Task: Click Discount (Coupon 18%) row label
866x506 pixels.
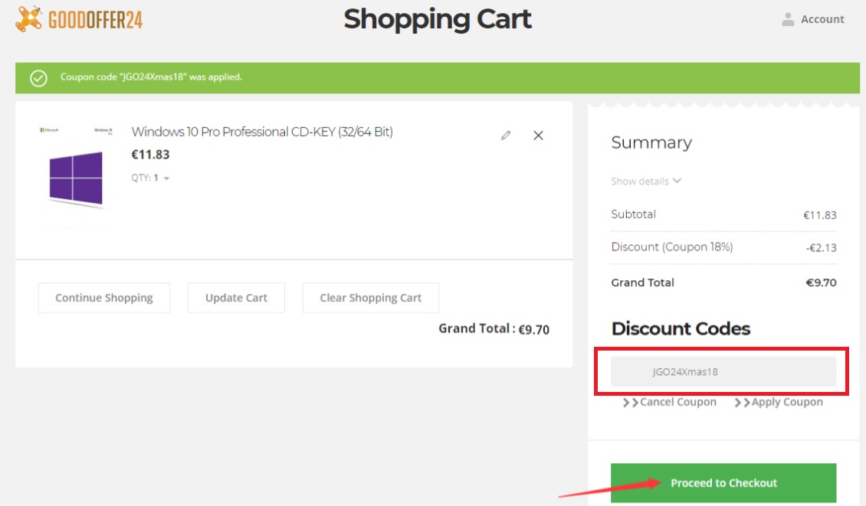Action: [x=672, y=246]
